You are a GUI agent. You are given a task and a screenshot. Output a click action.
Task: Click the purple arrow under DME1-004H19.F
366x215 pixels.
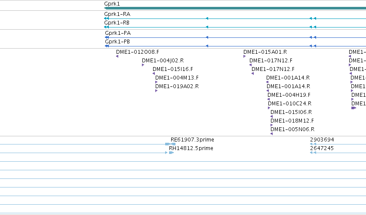[x=268, y=99]
